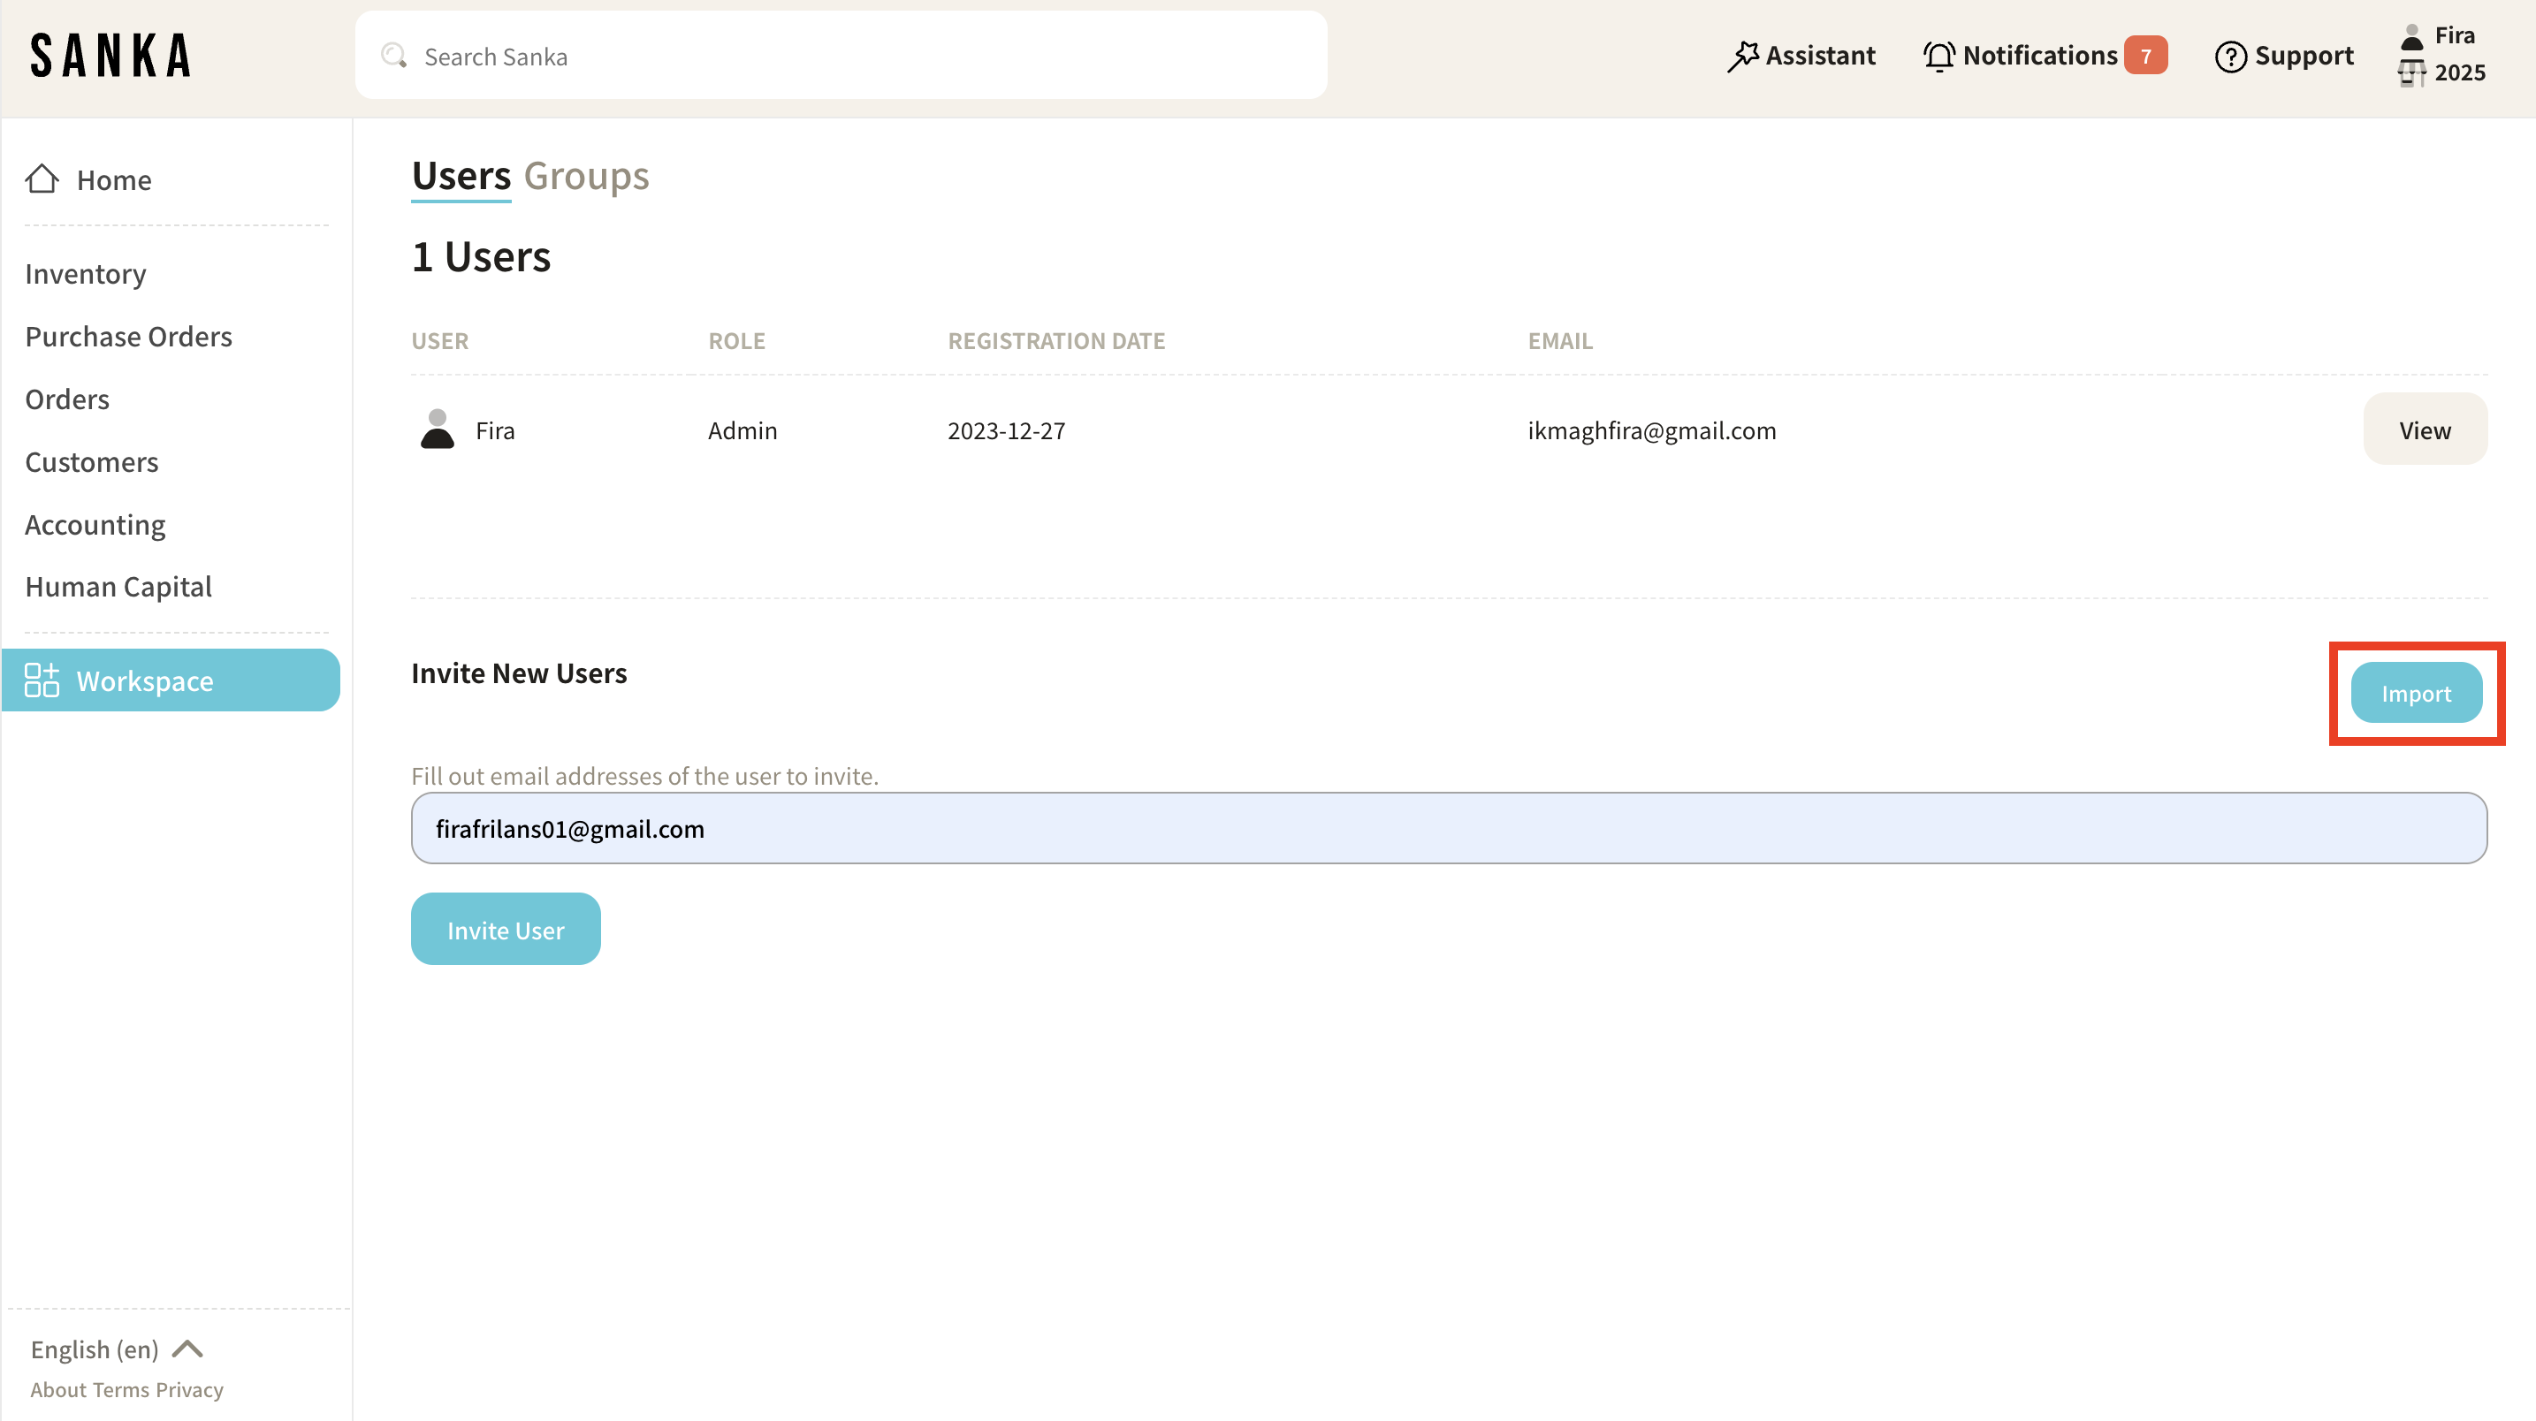
Task: Open the Privacy link in footer
Action: coord(189,1389)
